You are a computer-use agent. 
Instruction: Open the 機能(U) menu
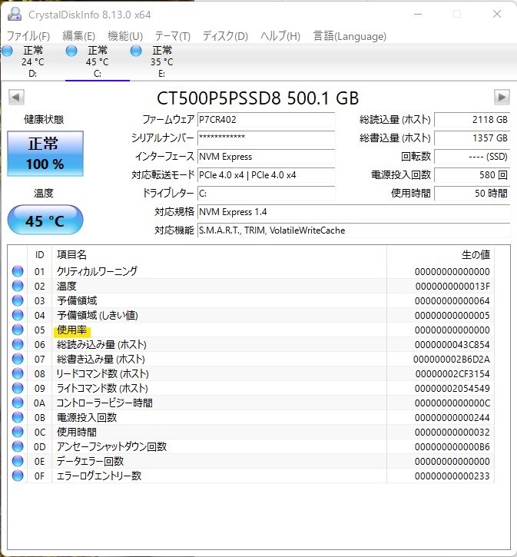pyautogui.click(x=125, y=36)
